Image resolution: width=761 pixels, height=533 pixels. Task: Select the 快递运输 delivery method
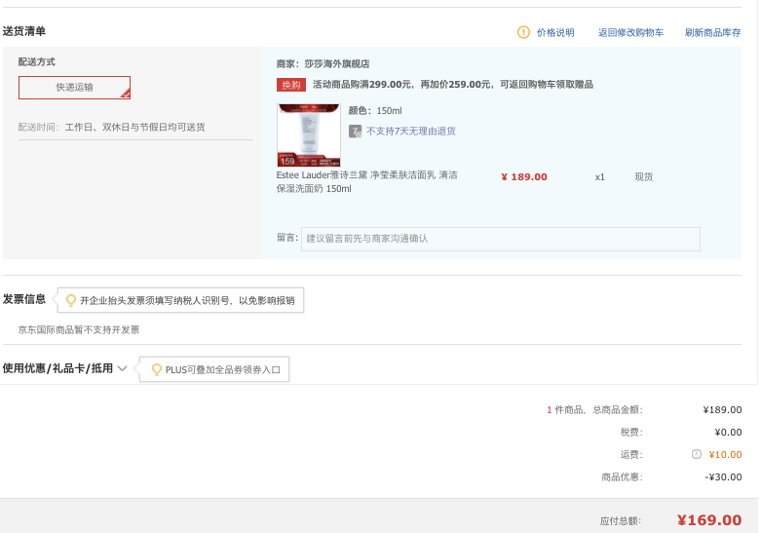[74, 88]
